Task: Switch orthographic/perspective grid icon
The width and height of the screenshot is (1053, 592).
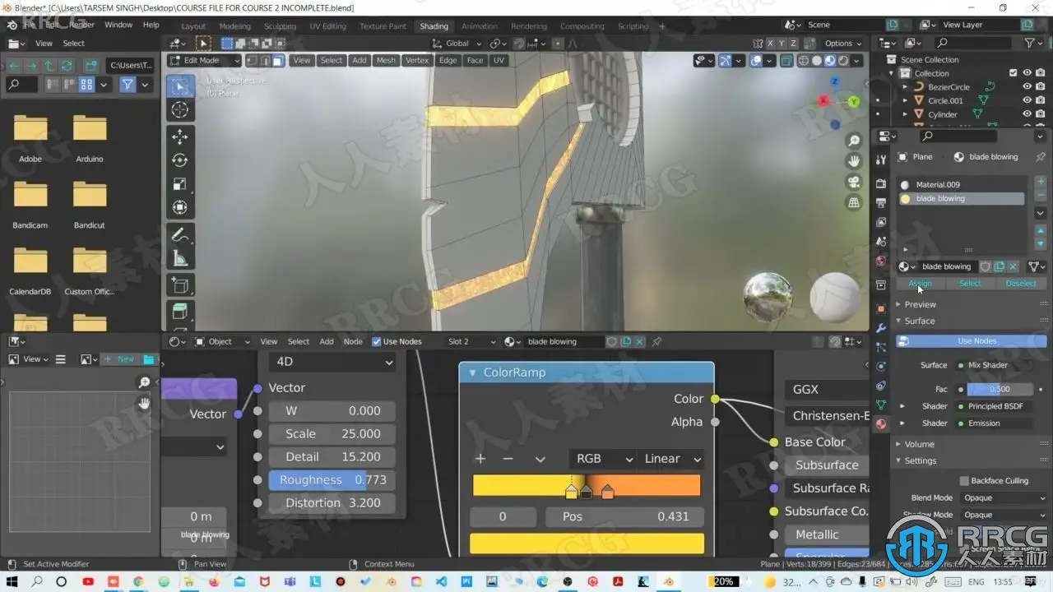Action: point(854,202)
